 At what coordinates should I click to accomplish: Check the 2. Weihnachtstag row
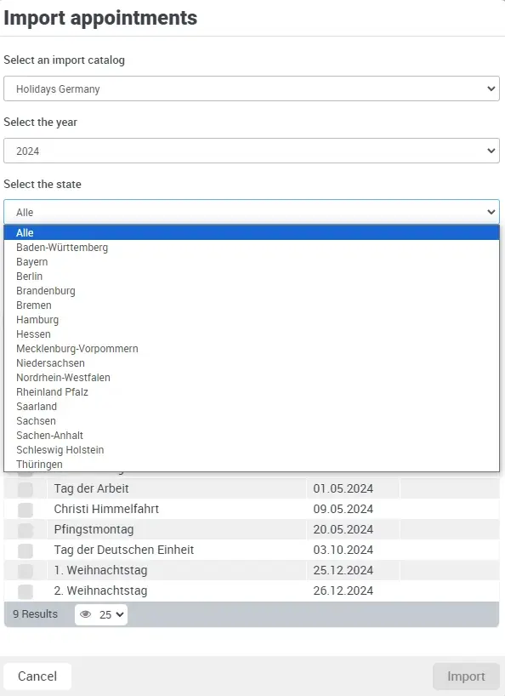pos(26,590)
